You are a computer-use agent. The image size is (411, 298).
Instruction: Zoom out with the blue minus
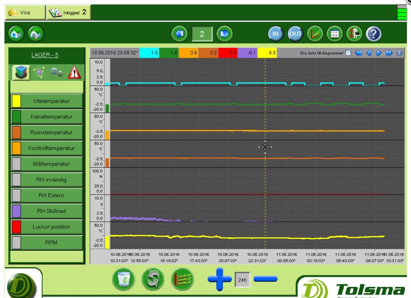pos(265,279)
